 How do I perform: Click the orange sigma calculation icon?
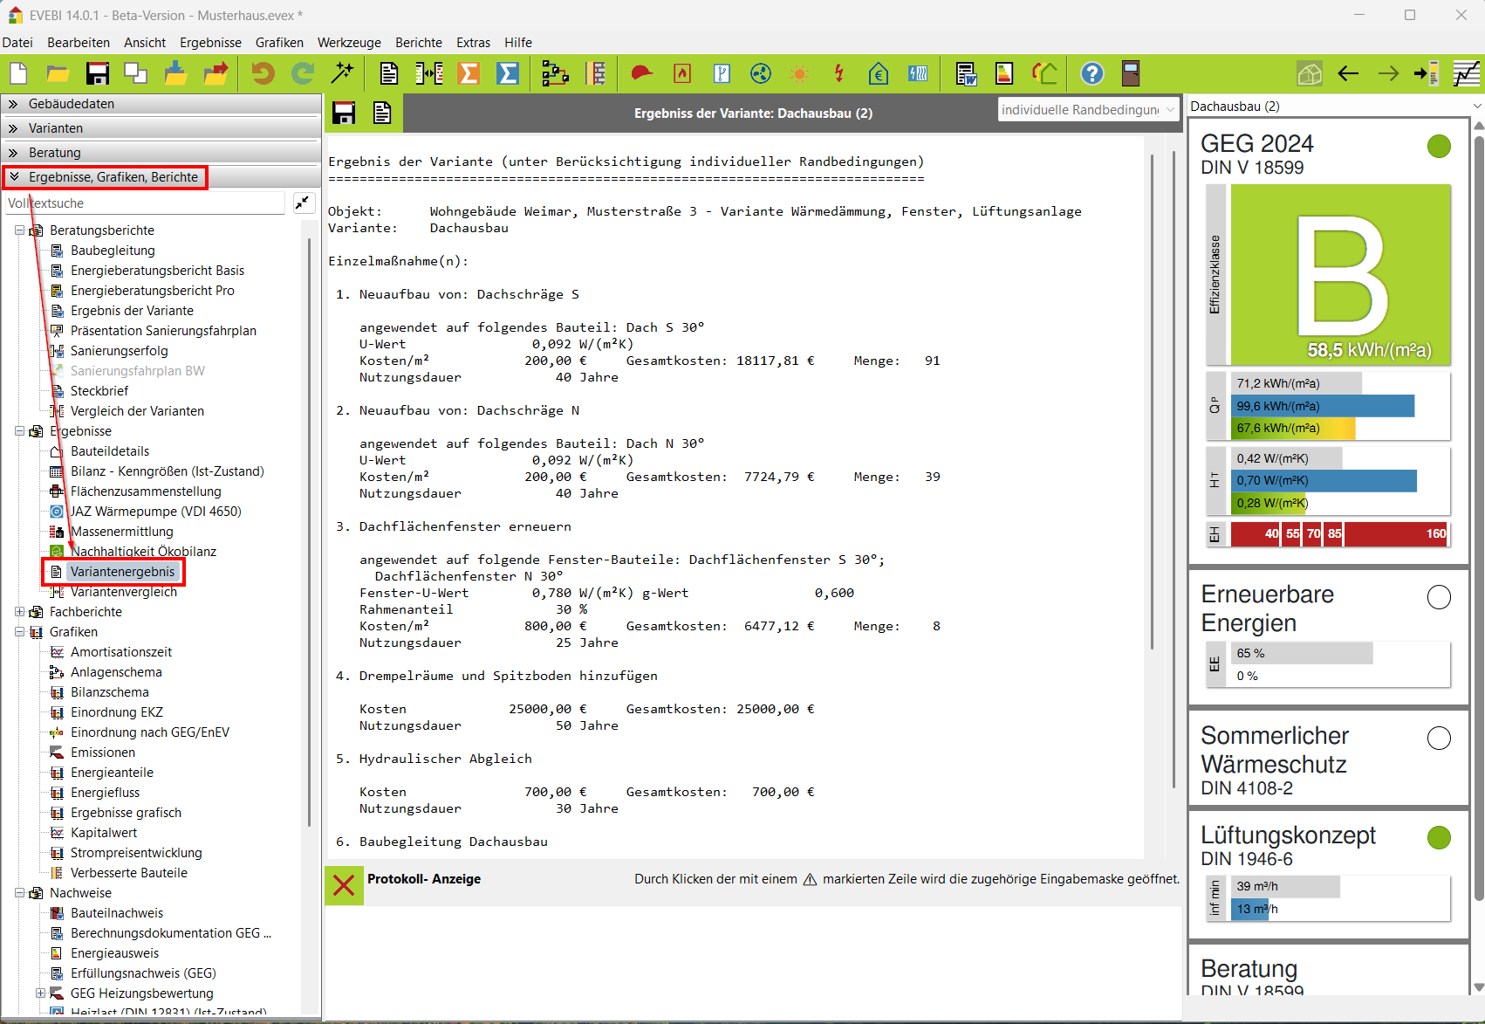[469, 74]
